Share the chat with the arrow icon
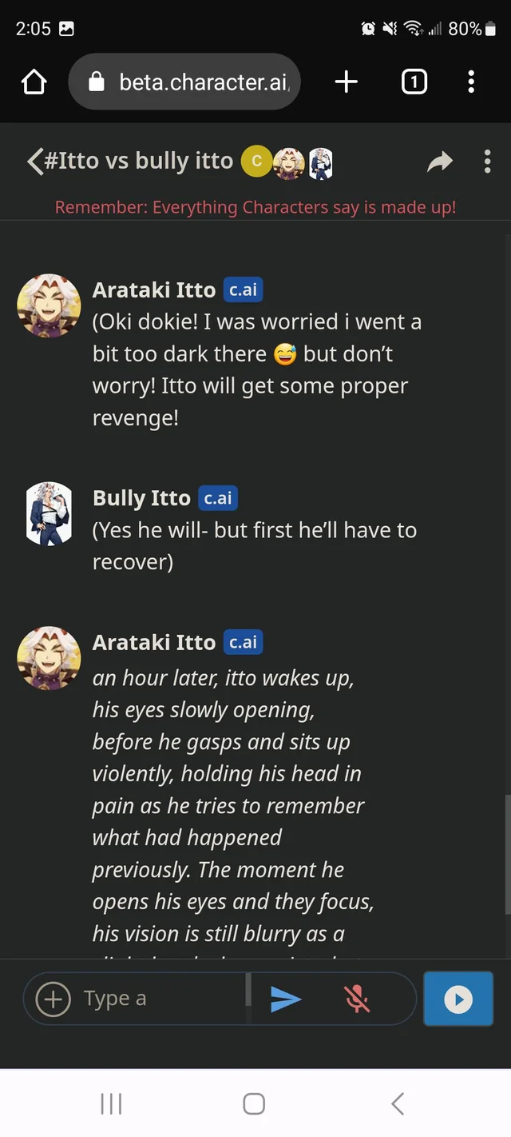Screen dimensions: 511x1137 [440, 162]
